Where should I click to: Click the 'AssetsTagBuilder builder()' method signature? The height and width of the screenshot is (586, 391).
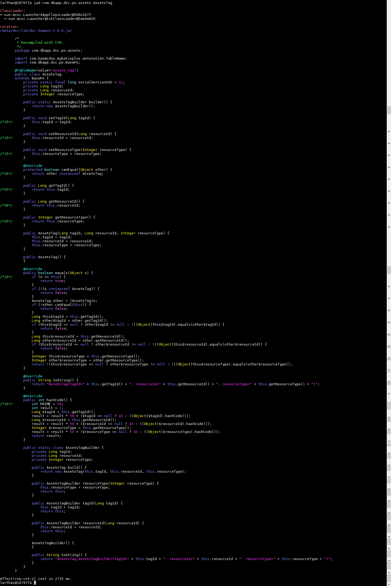pyautogui.click(x=68, y=102)
